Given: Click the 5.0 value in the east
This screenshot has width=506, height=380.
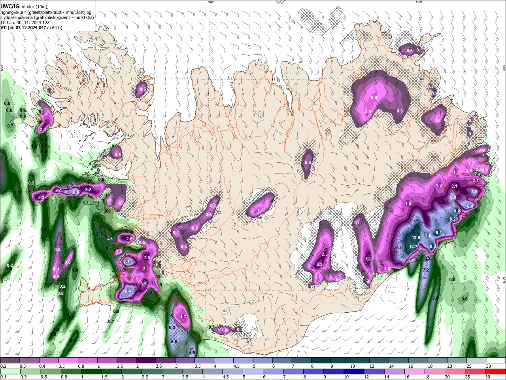Looking at the screenshot, I should click(x=453, y=197).
